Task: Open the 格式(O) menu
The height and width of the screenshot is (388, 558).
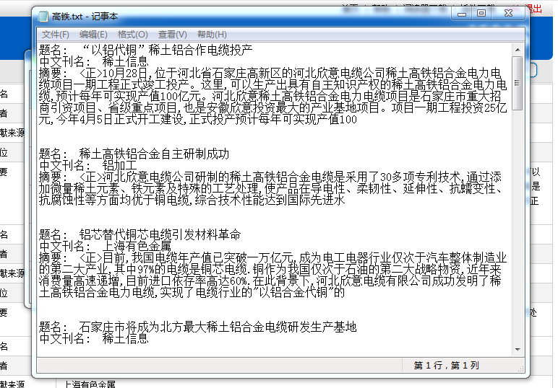Action: [132, 35]
